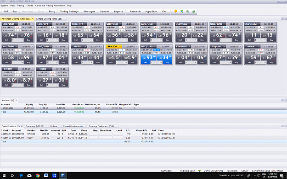
Task: Open Cortana search circle on taskbar
Action: tap(12, 175)
